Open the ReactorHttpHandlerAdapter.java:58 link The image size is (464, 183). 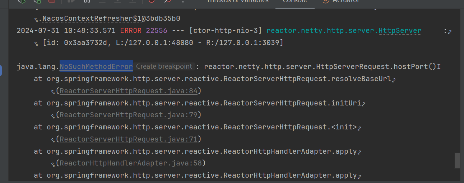click(x=131, y=163)
